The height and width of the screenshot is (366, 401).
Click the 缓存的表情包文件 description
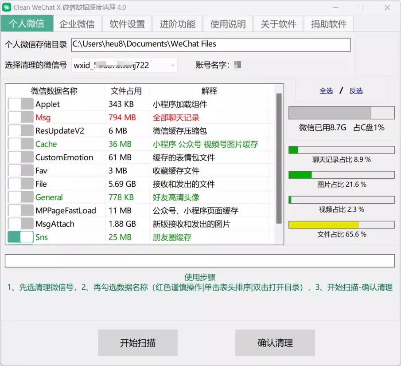(183, 157)
